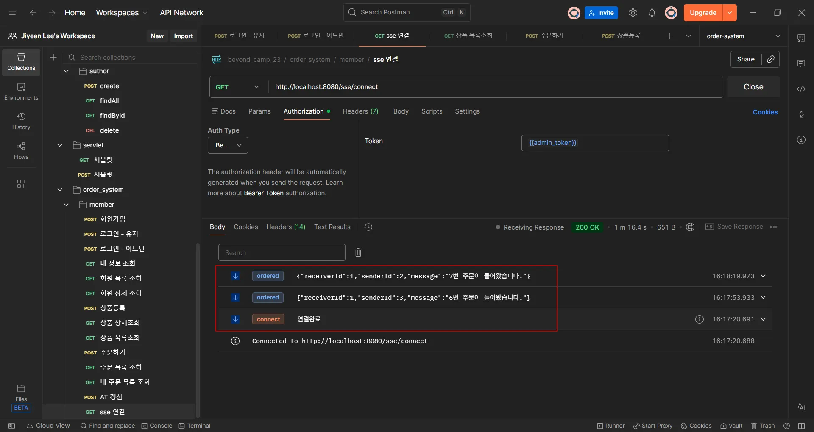Clear messages with the trash icon
Viewport: 814px width, 432px height.
click(358, 252)
